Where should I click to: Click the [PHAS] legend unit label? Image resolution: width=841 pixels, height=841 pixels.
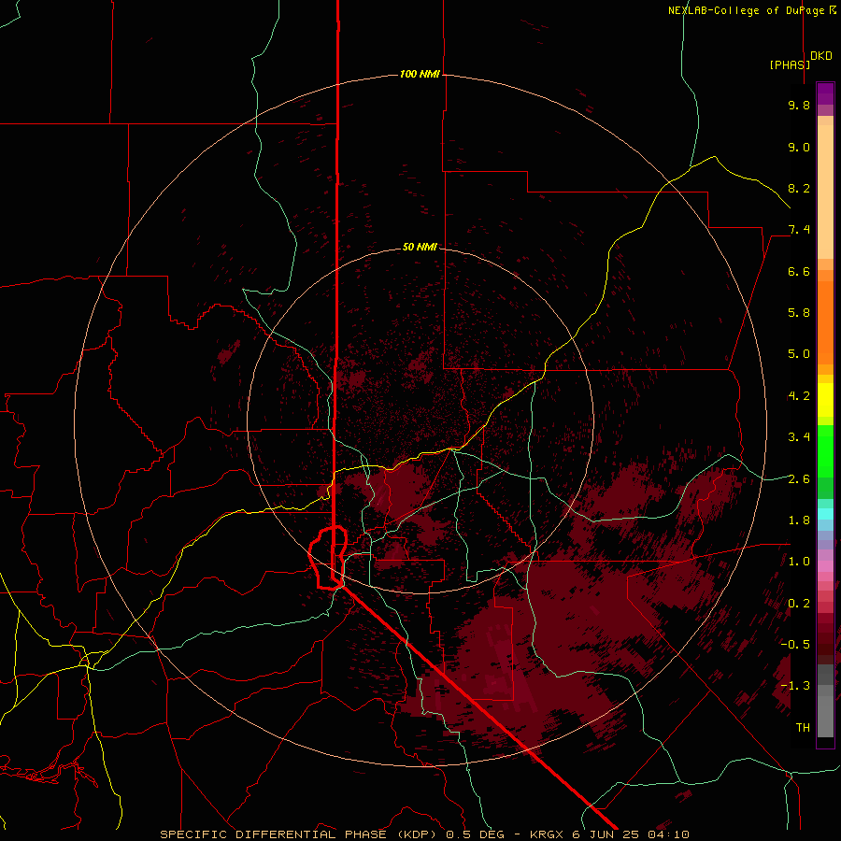[x=790, y=64]
